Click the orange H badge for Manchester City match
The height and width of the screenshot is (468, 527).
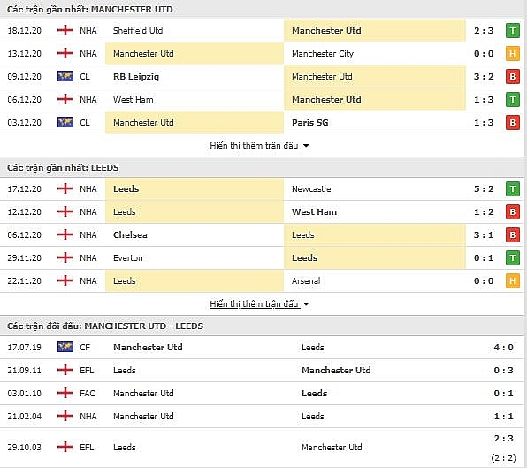(513, 53)
